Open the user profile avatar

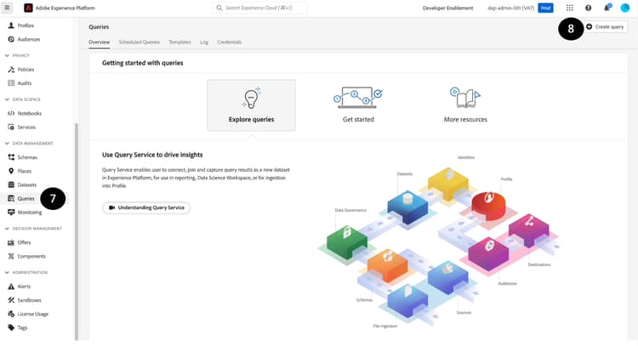[x=625, y=8]
